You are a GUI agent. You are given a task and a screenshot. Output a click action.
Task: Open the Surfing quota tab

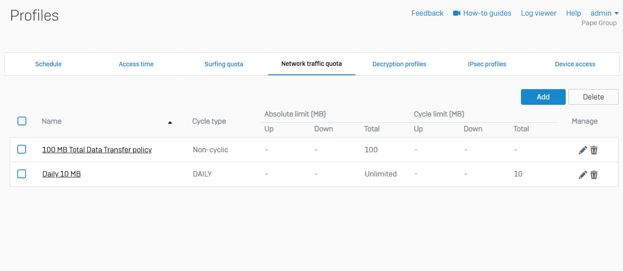click(224, 64)
